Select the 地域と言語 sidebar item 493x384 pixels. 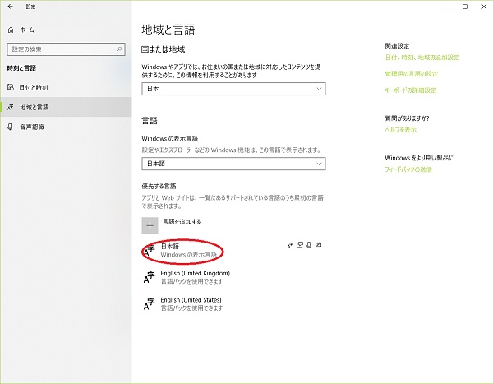(66, 107)
